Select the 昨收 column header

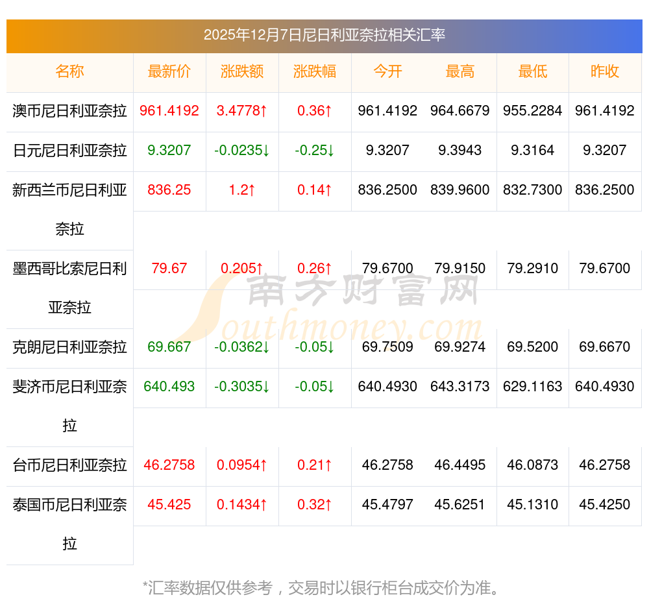605,72
